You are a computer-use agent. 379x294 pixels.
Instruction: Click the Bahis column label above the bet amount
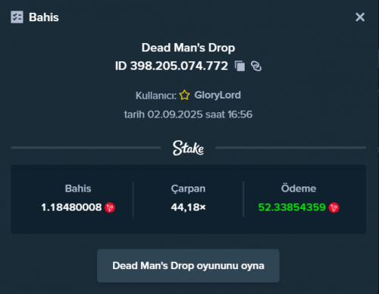point(78,189)
